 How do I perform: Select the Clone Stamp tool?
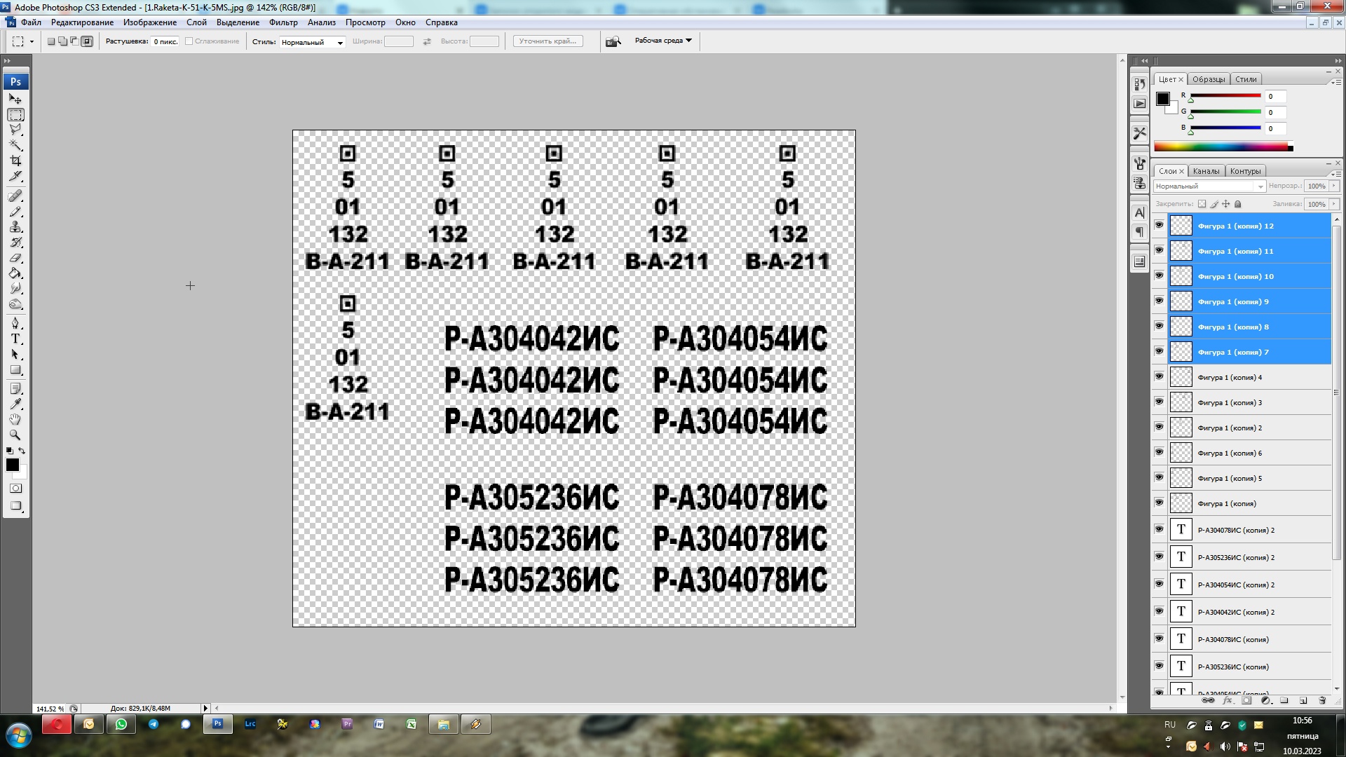click(x=15, y=227)
